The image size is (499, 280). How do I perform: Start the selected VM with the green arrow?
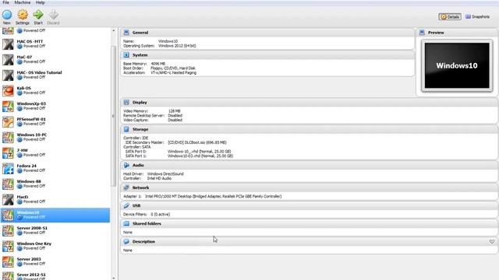pos(38,15)
